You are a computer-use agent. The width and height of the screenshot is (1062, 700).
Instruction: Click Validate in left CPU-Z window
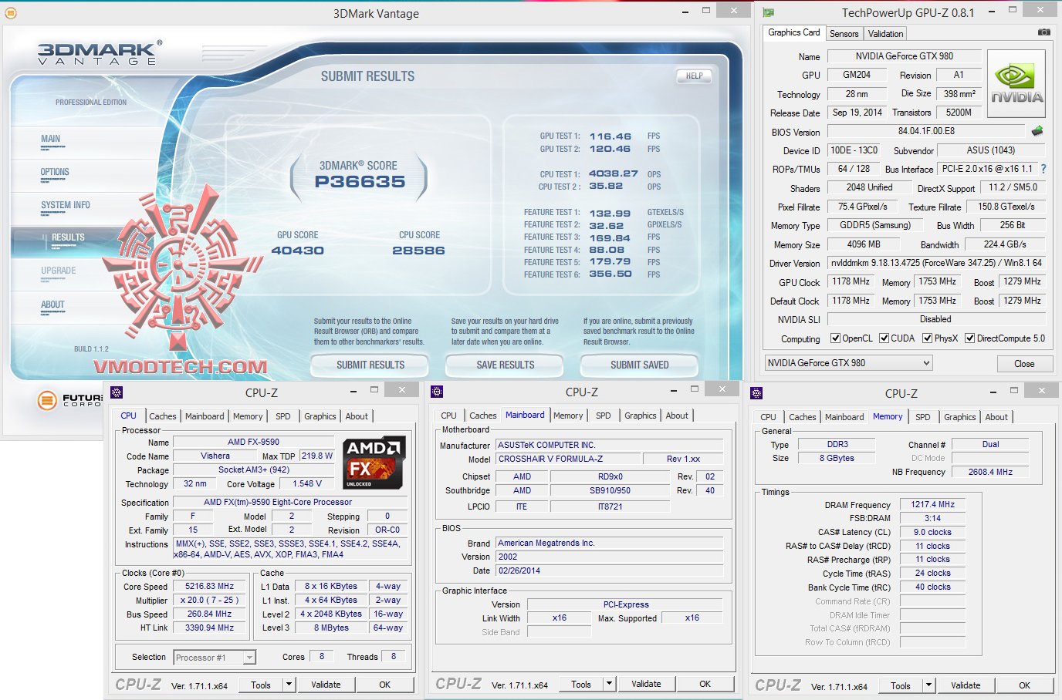[326, 685]
